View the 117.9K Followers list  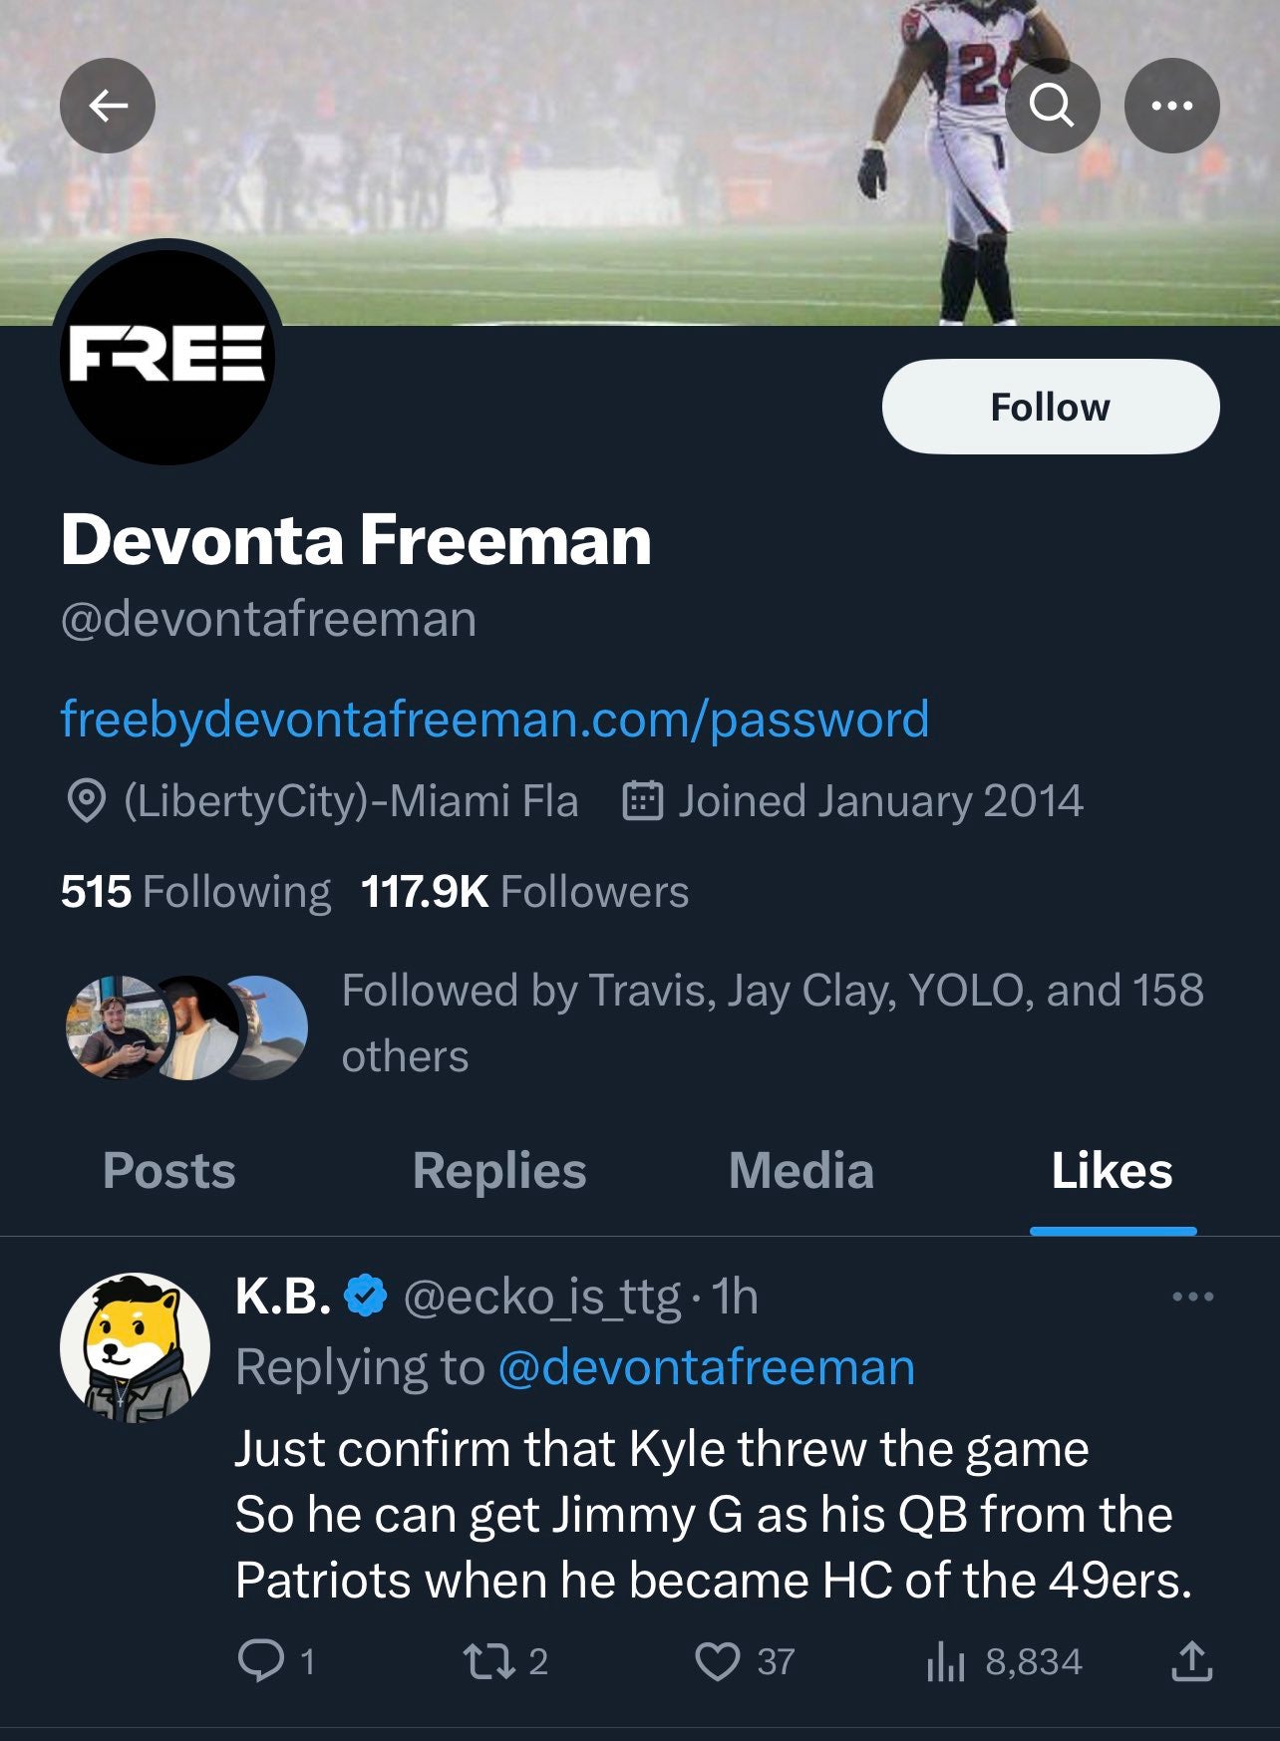click(x=524, y=891)
